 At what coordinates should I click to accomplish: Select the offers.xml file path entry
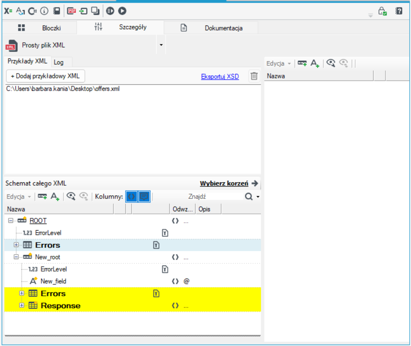[63, 89]
